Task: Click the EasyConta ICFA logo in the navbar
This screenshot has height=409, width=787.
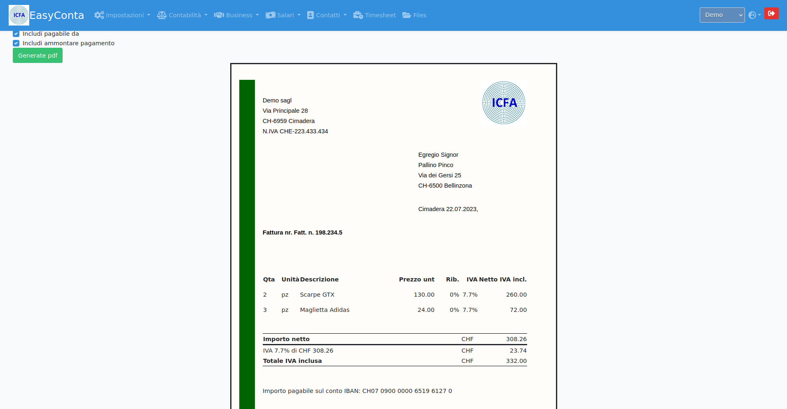Action: pyautogui.click(x=19, y=15)
